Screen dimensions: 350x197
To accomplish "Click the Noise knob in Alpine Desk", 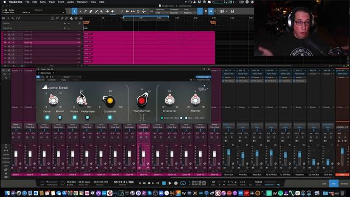I will (x=81, y=100).
